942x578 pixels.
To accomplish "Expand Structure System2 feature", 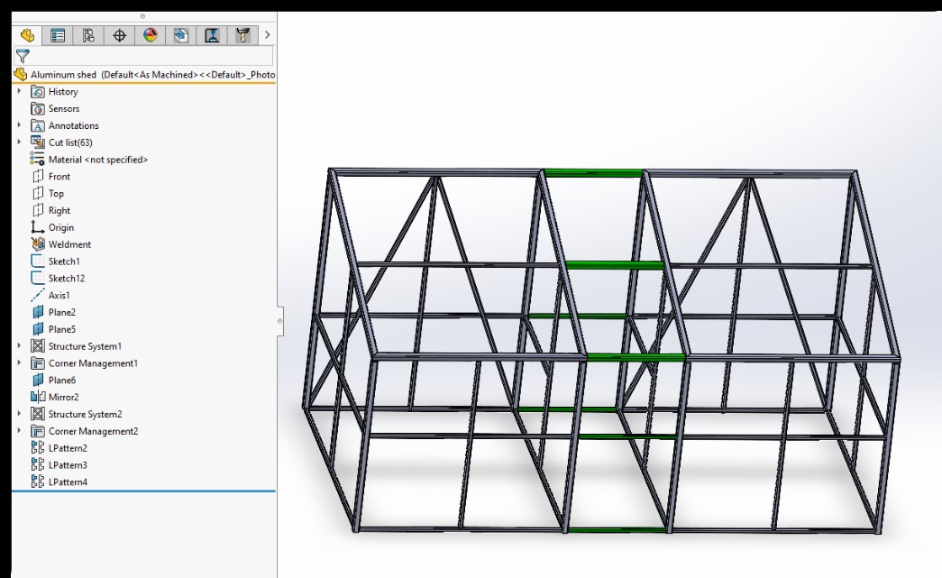I will [x=19, y=413].
